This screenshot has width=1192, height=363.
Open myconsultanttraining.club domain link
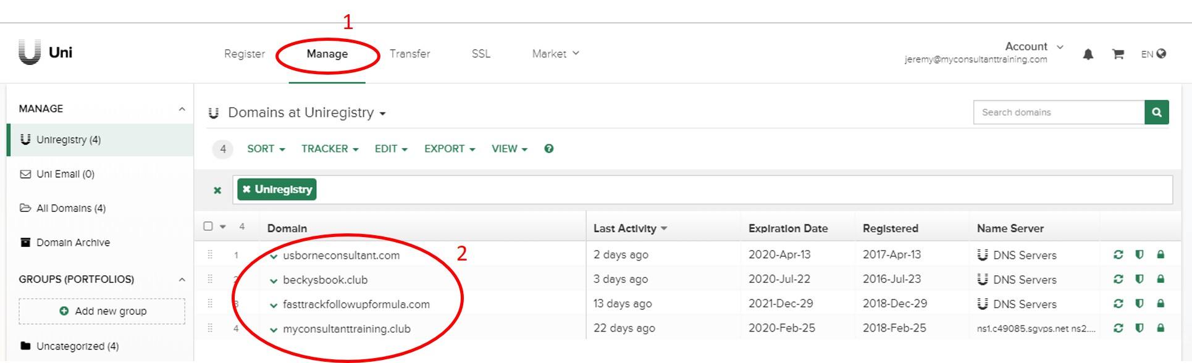347,329
